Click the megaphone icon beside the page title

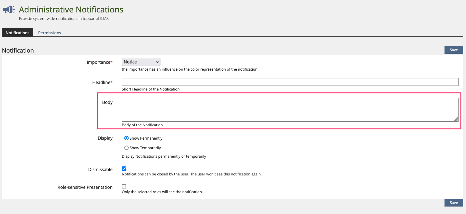pyautogui.click(x=8, y=10)
